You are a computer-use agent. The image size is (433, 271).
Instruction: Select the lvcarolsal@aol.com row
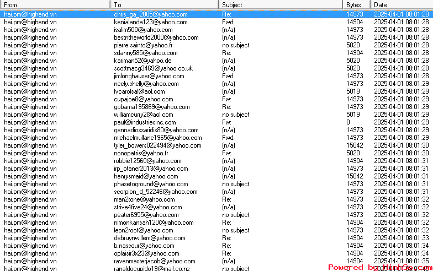click(216, 91)
